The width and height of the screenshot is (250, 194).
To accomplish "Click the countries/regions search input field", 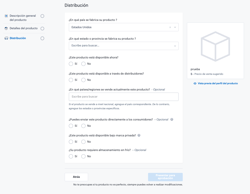I will 124,97.
